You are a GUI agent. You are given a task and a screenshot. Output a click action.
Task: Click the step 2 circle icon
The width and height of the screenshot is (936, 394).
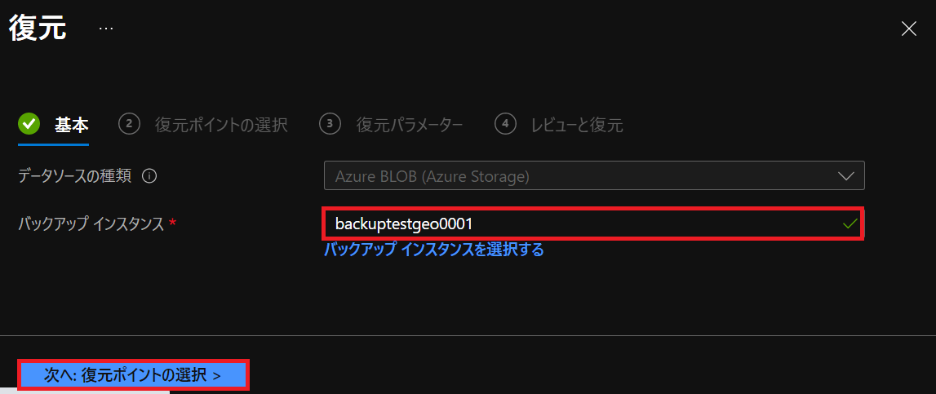coord(130,124)
